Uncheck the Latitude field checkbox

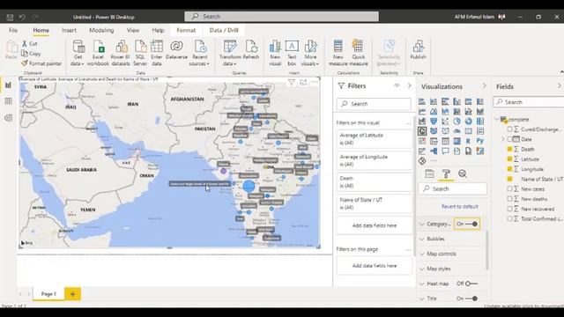tap(509, 158)
